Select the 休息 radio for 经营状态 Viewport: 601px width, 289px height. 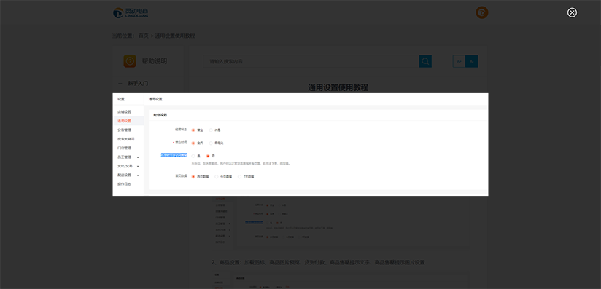(x=211, y=130)
